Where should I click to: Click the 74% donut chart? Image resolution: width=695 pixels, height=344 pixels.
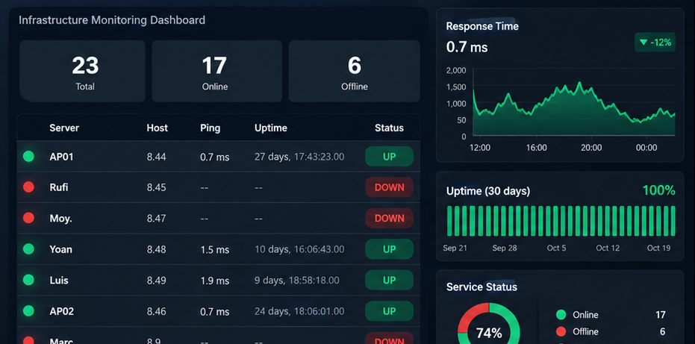(488, 324)
